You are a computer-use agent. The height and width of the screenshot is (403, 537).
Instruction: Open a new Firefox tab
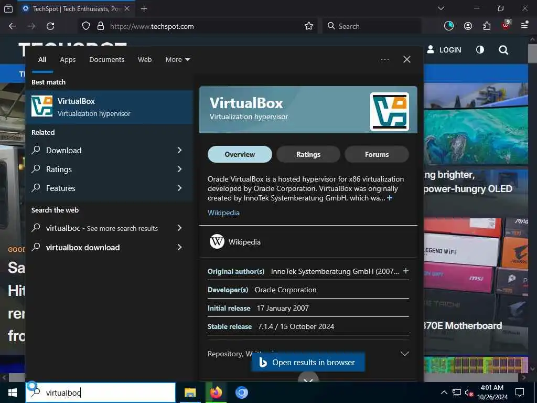click(x=144, y=9)
